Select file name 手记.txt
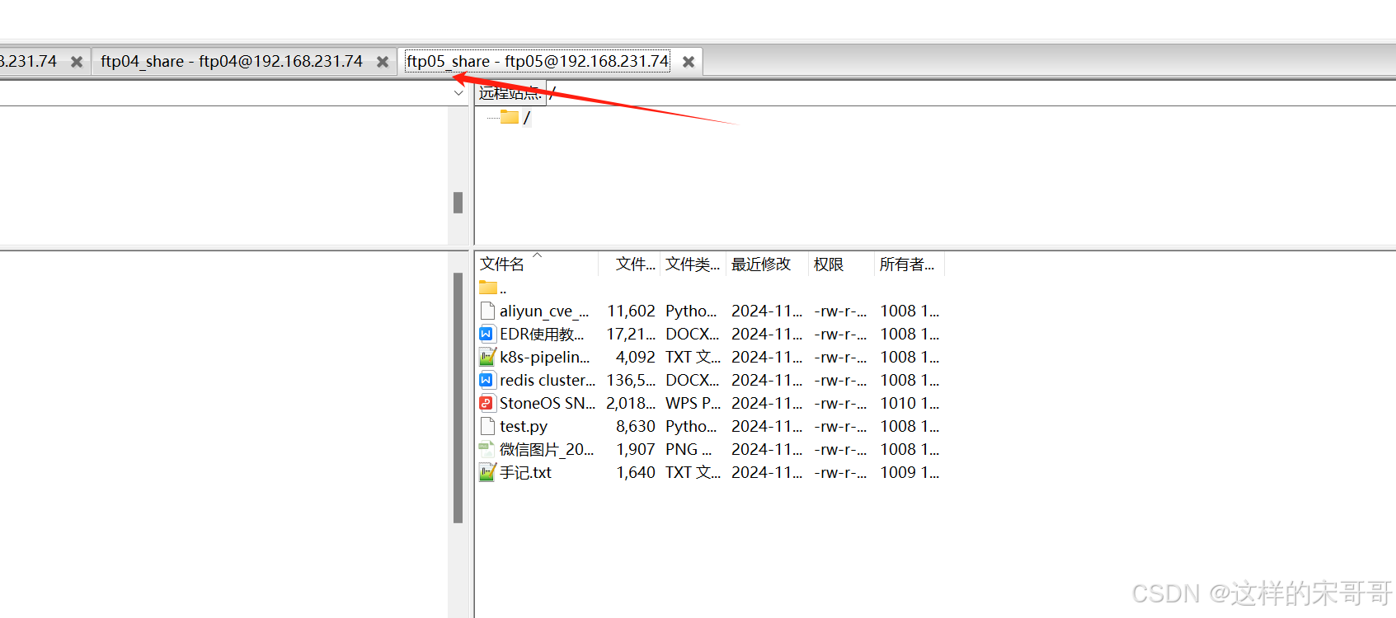Image resolution: width=1396 pixels, height=618 pixels. [x=525, y=473]
